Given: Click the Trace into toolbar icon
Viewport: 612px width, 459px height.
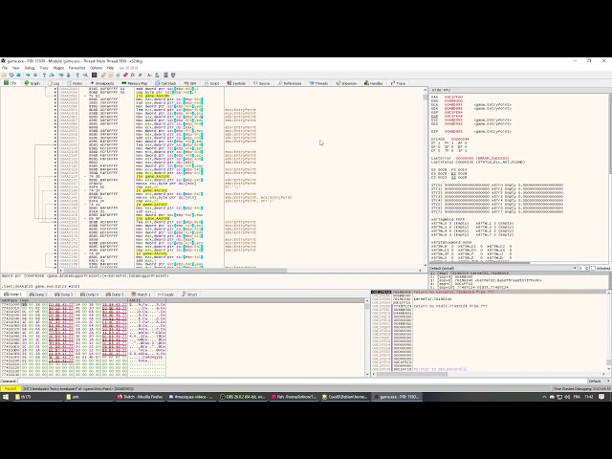Looking at the screenshot, I should pos(61,75).
